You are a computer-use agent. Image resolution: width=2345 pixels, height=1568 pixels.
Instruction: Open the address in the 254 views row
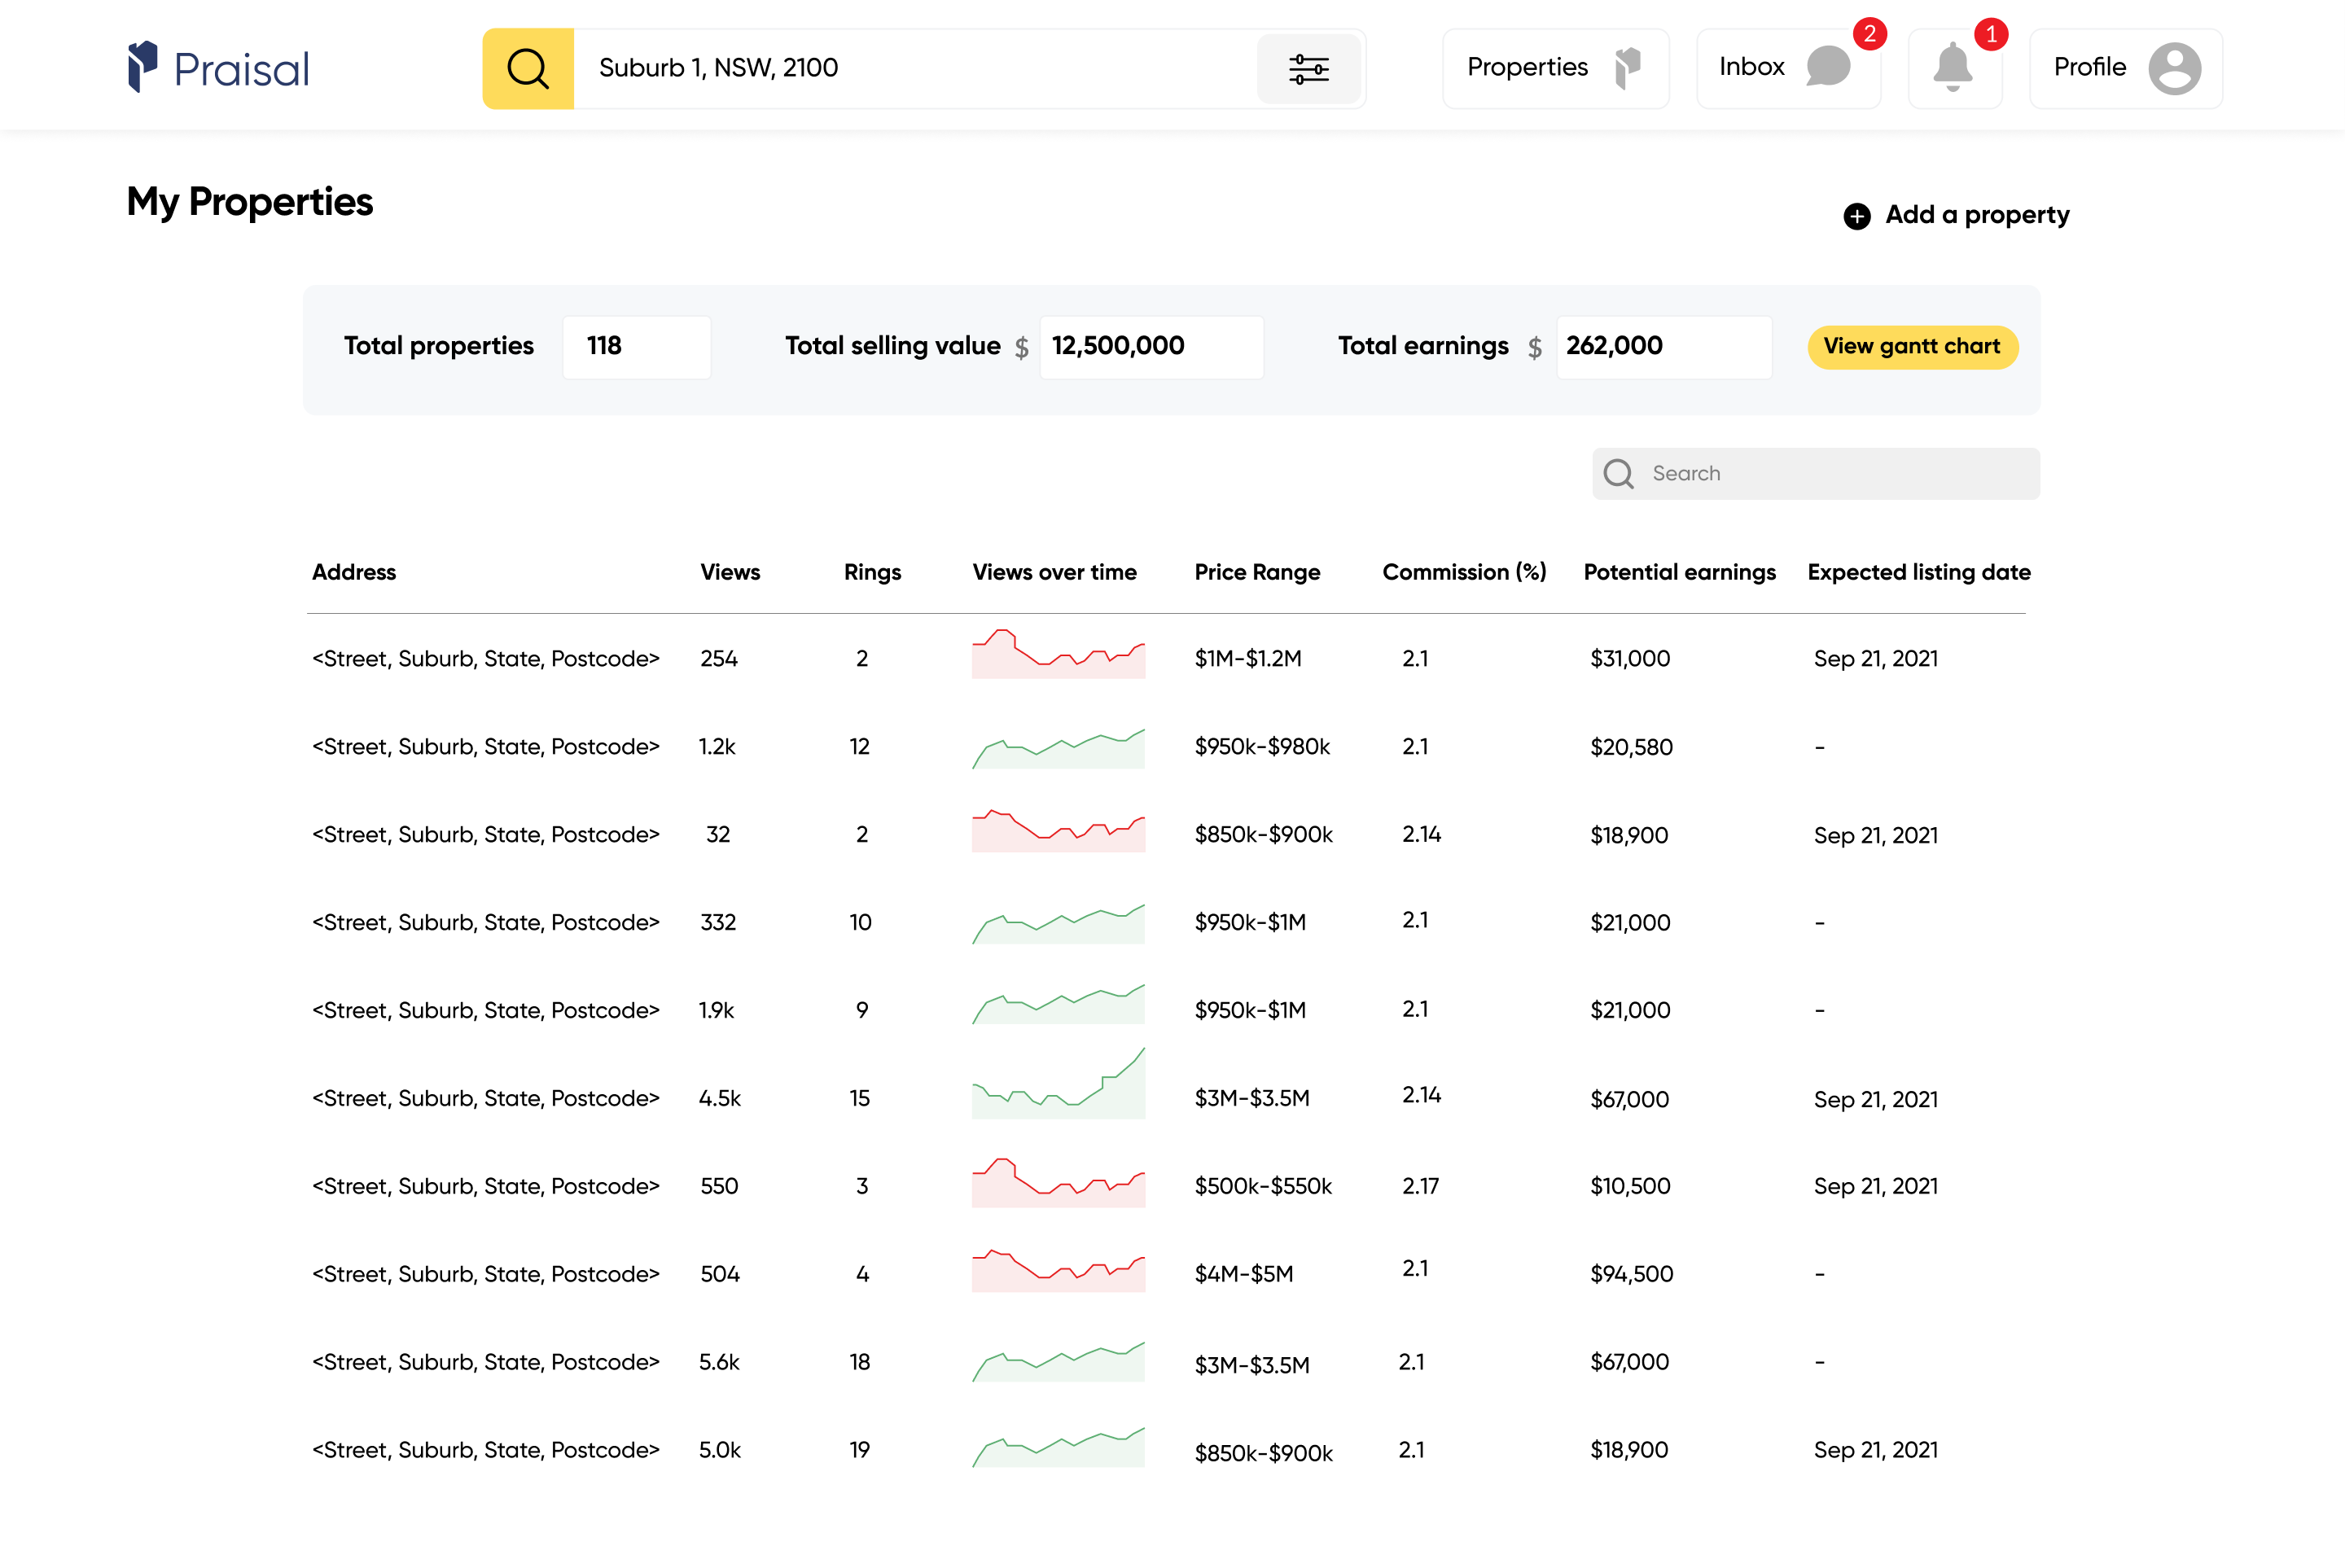coord(486,659)
